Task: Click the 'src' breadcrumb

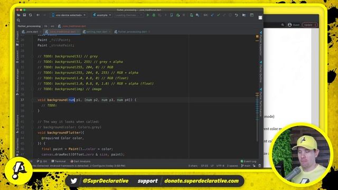Action: pyautogui.click(x=53, y=26)
